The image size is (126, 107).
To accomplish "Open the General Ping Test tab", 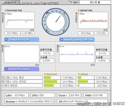I will [x=22, y=40].
